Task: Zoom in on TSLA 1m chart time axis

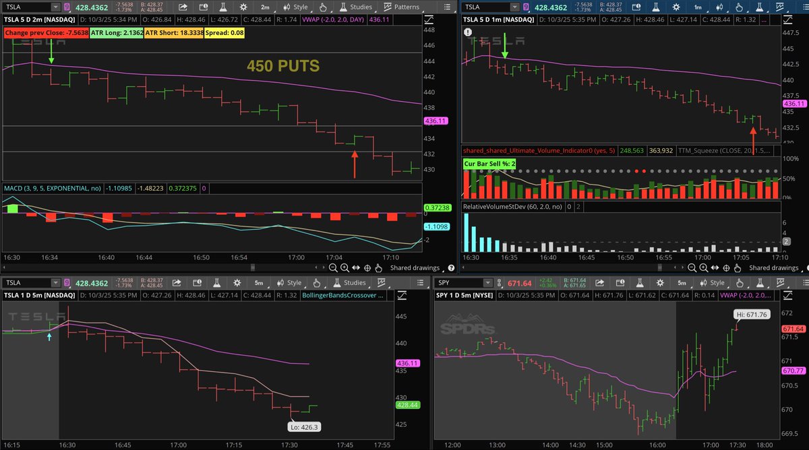Action: click(x=704, y=267)
